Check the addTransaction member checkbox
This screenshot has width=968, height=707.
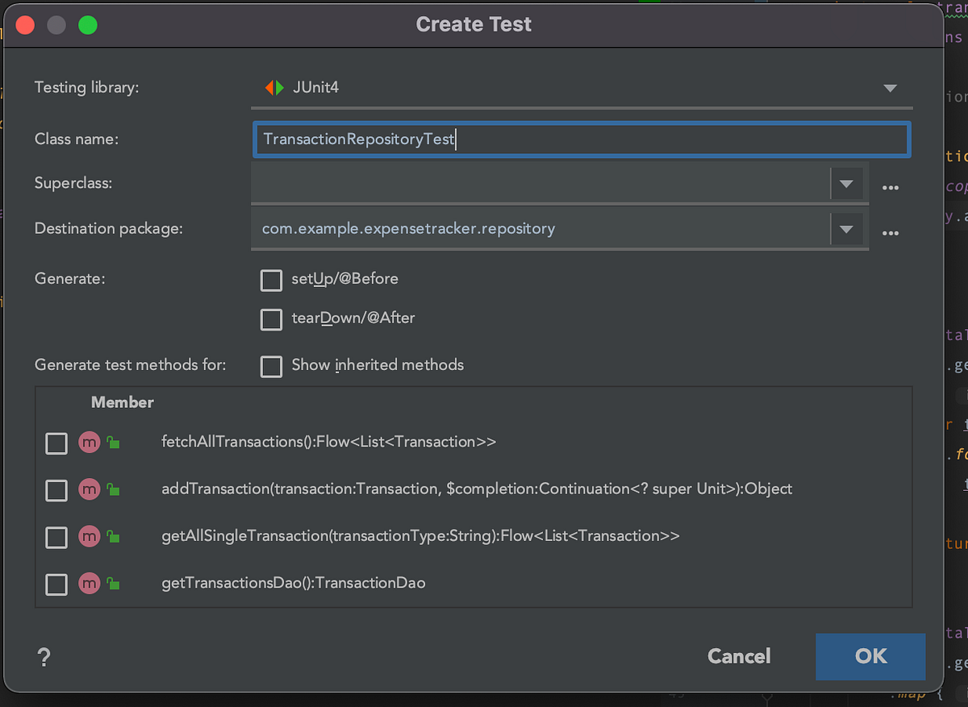point(56,489)
